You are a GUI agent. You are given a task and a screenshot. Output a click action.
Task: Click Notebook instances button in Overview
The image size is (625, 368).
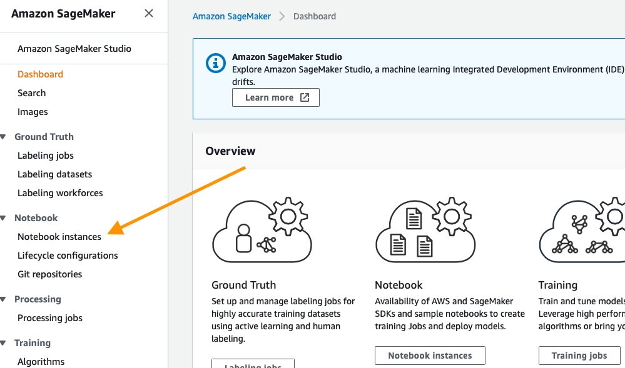point(430,356)
